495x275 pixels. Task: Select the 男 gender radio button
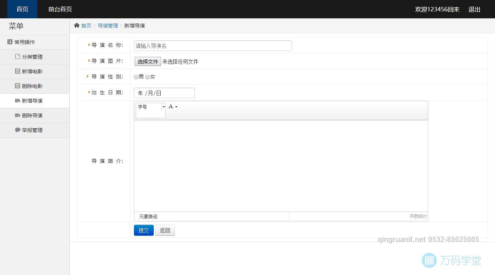pyautogui.click(x=136, y=77)
